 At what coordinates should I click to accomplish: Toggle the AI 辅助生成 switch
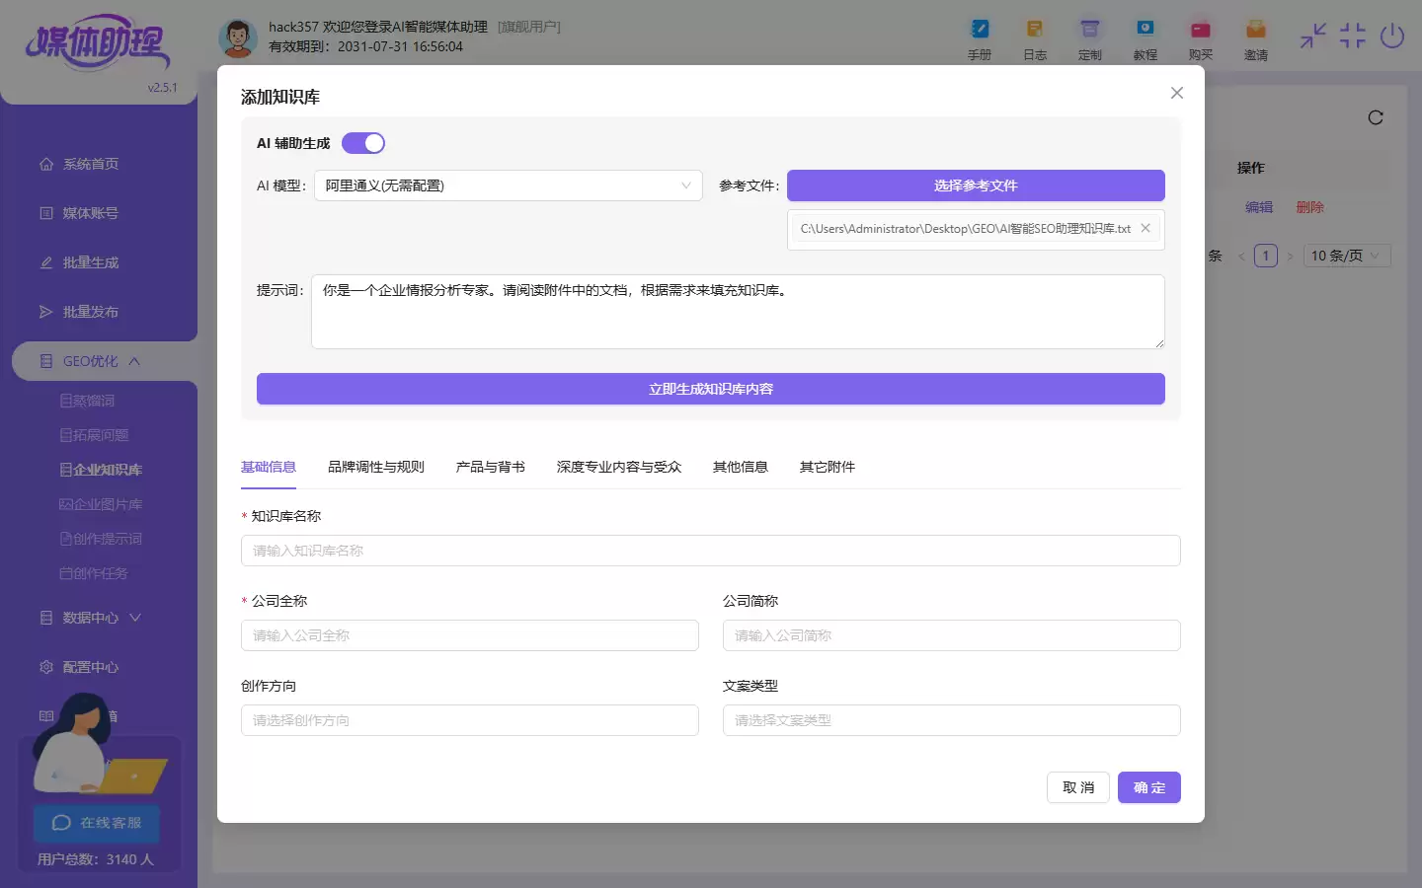click(x=363, y=143)
